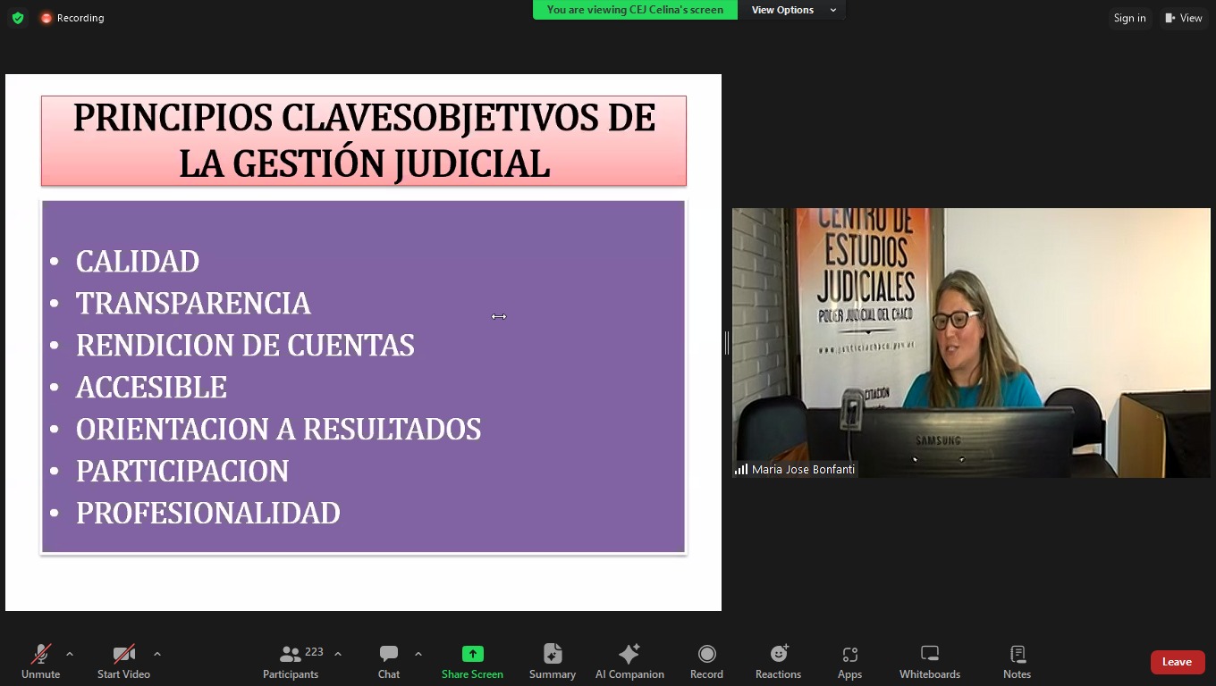Image resolution: width=1216 pixels, height=686 pixels.
Task: Open the Participants list
Action: pyautogui.click(x=291, y=661)
